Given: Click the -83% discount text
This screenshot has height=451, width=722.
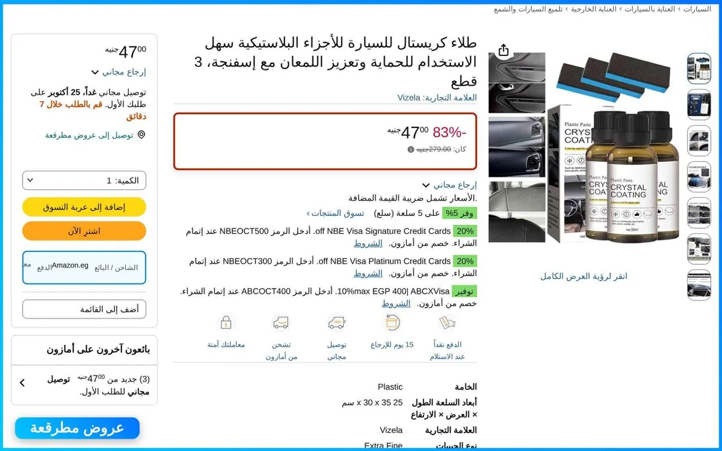Looking at the screenshot, I should (x=449, y=132).
